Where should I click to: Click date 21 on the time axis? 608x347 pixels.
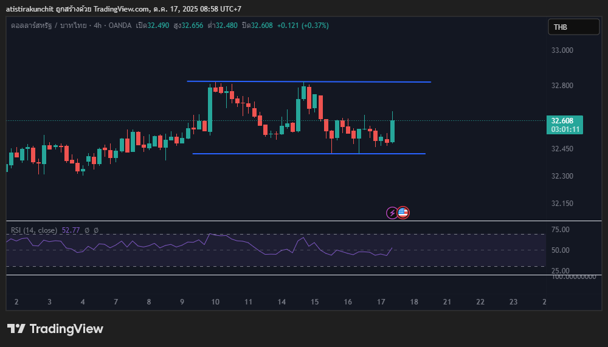pyautogui.click(x=447, y=302)
